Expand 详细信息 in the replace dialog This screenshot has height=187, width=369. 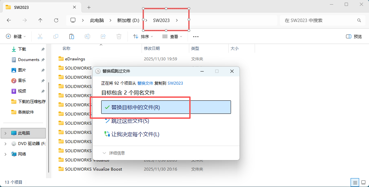tap(114, 153)
